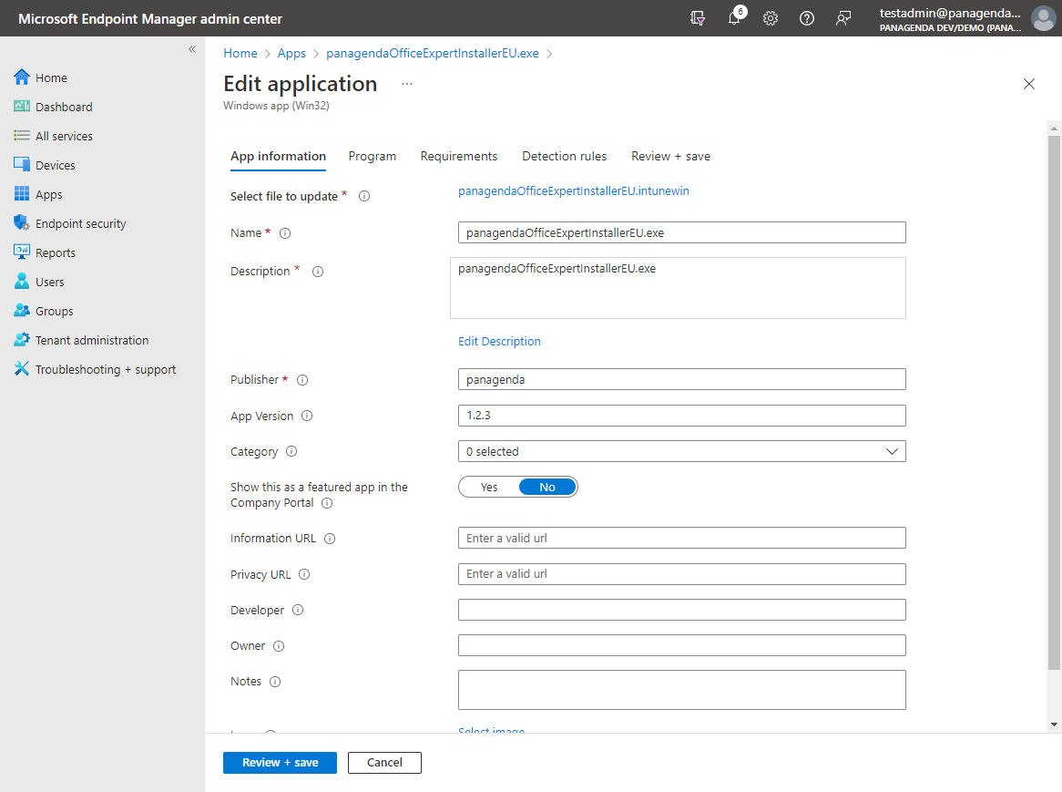Expand the Category dropdown
The width and height of the screenshot is (1062, 792).
tap(681, 451)
